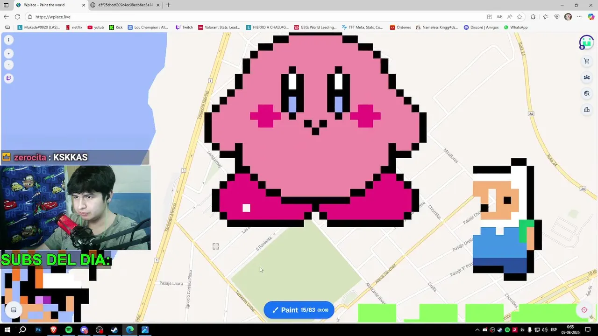Open Spotify from the taskbar
This screenshot has width=598, height=336.
69,330
